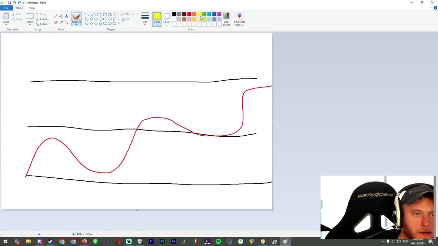Open the Edit colors dialog
Image resolution: width=438 pixels, height=246 pixels.
click(226, 19)
